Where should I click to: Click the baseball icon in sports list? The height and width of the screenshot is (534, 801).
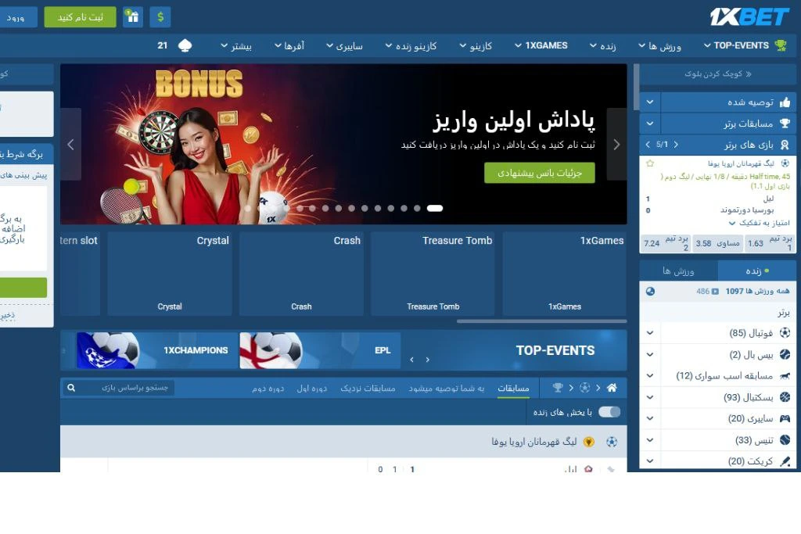(x=785, y=354)
